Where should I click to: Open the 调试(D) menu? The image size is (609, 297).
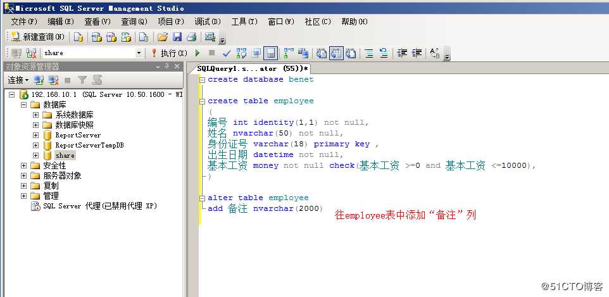coord(208,22)
